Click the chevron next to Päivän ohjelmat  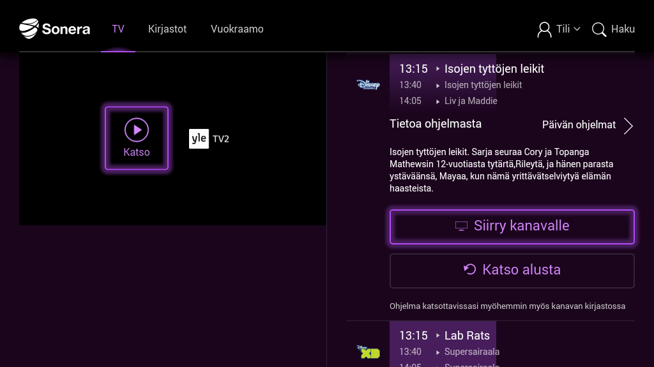tap(628, 126)
